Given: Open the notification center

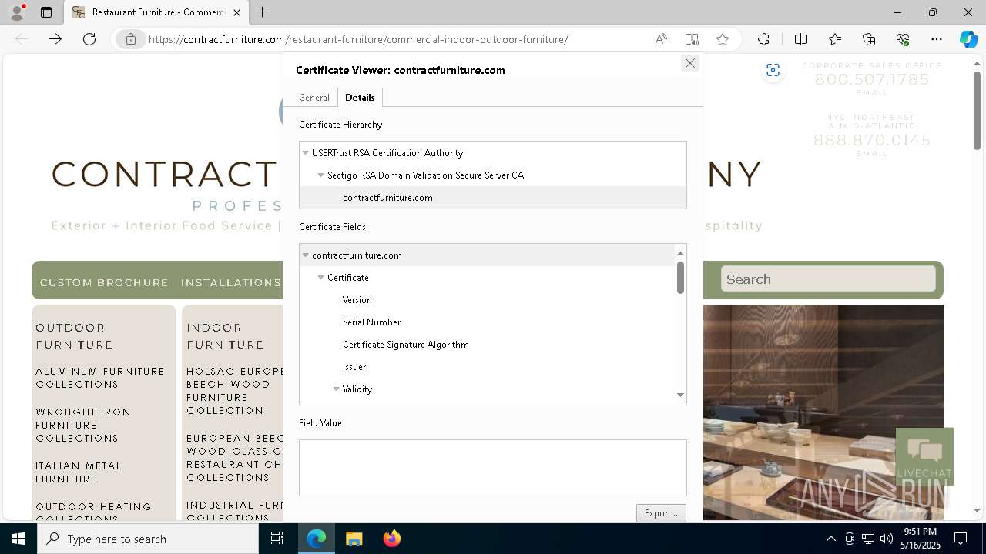Looking at the screenshot, I should point(961,539).
